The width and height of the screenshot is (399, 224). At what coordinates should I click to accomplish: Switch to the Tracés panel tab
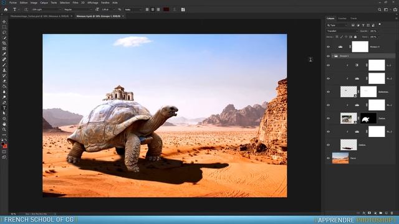point(353,18)
